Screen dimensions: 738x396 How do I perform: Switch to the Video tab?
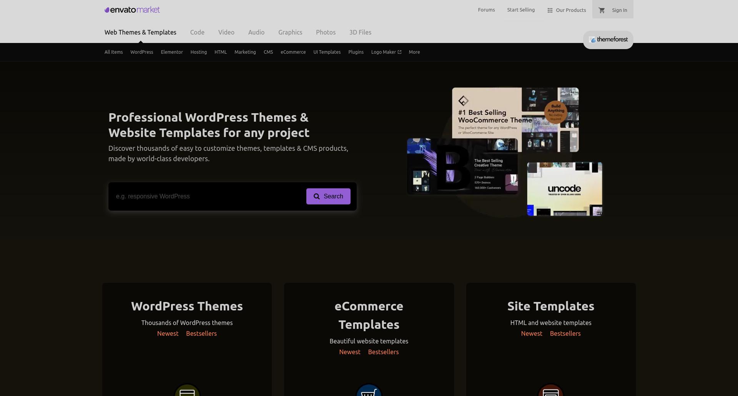(x=226, y=32)
